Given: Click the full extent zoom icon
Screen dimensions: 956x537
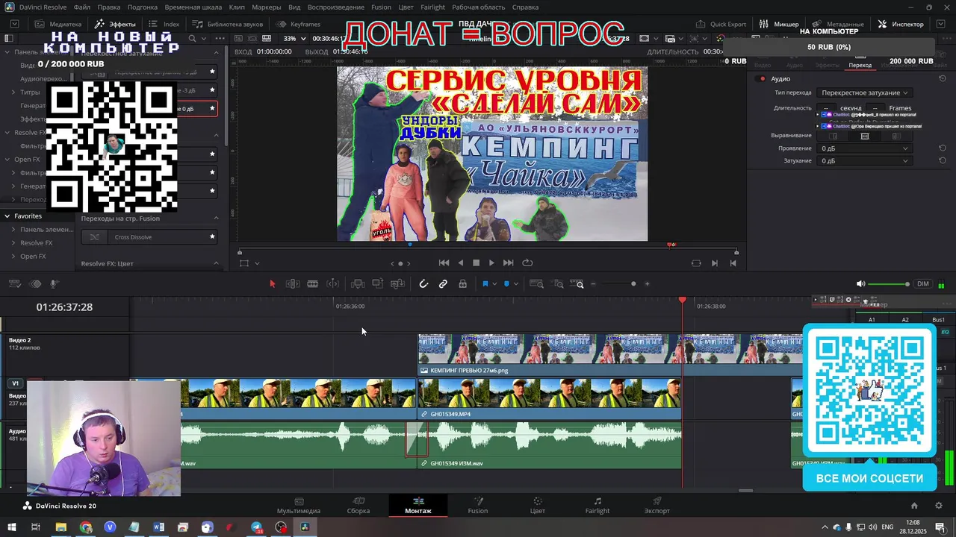Looking at the screenshot, I should [536, 283].
